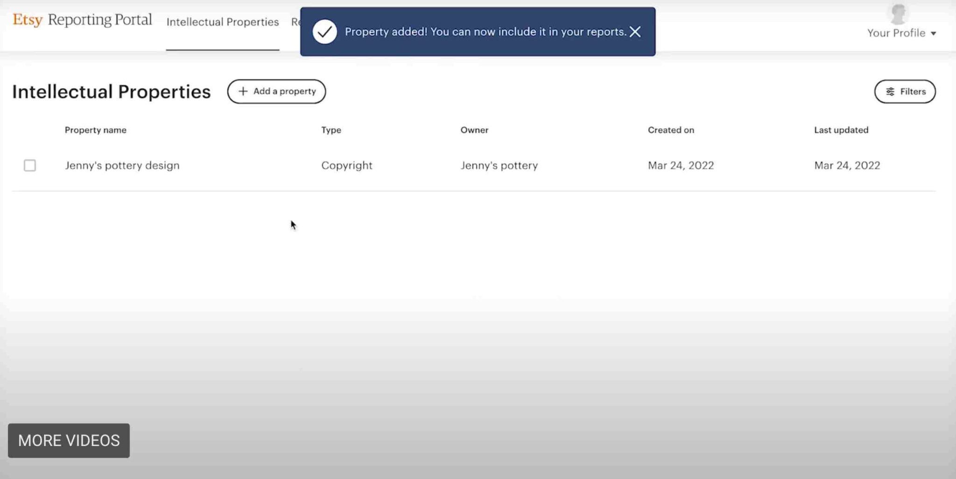The height and width of the screenshot is (479, 956).
Task: Select the Jenny's pottery design checkbox
Action: 30,165
